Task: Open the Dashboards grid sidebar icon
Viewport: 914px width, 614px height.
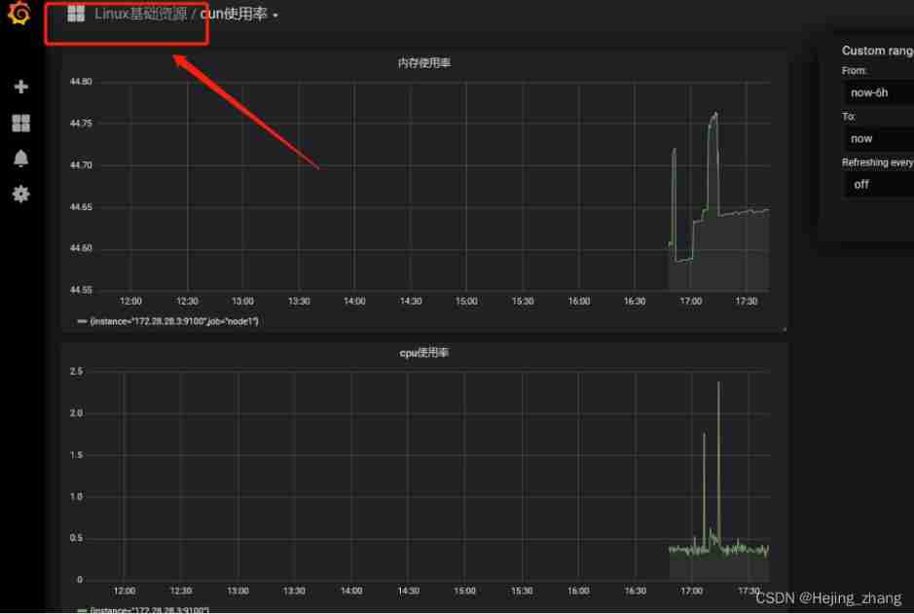Action: click(21, 123)
